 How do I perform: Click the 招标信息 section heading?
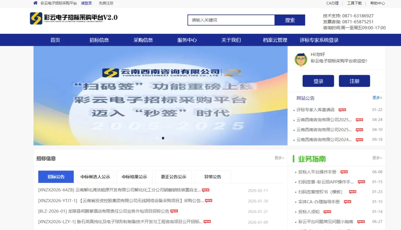click(46, 159)
